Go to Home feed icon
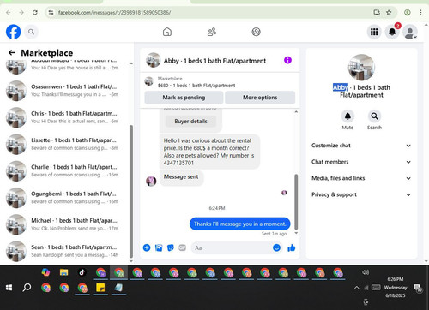This screenshot has width=429, height=310. tap(167, 32)
